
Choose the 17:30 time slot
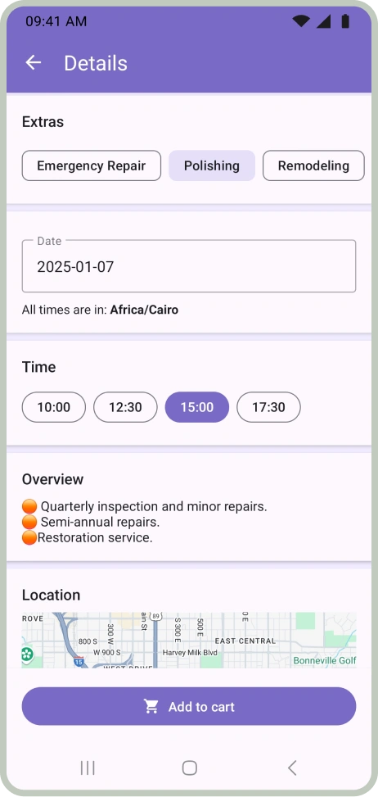coord(268,407)
